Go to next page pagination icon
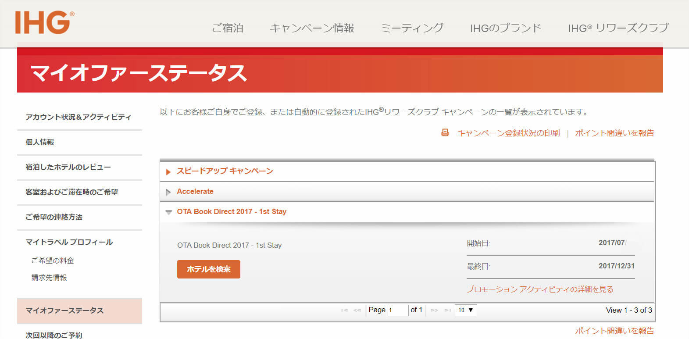Screen dimensions: 689x339 (x=434, y=310)
